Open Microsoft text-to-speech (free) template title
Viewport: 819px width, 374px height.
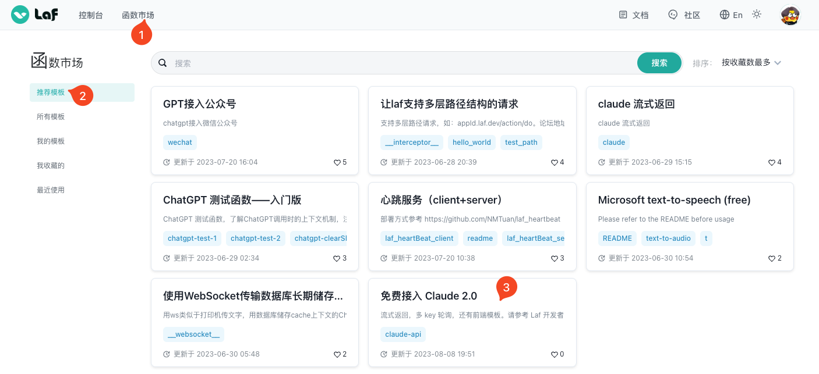[x=674, y=200]
